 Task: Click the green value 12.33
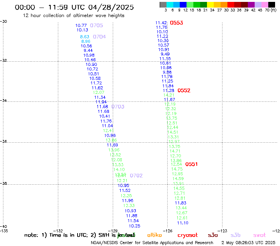pyautogui.click(x=129, y=206)
